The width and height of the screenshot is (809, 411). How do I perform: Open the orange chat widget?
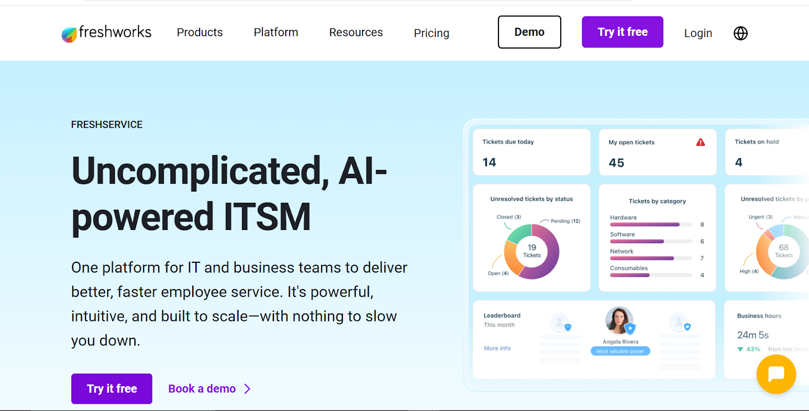pyautogui.click(x=776, y=374)
